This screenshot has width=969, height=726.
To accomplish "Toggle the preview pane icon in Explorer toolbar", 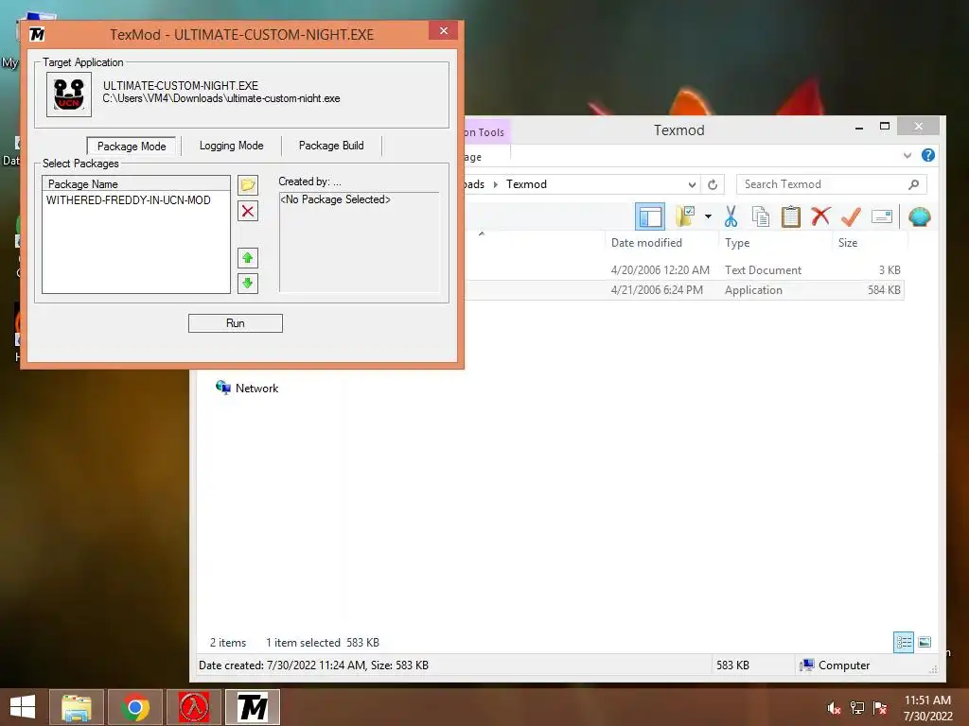I will coord(650,216).
